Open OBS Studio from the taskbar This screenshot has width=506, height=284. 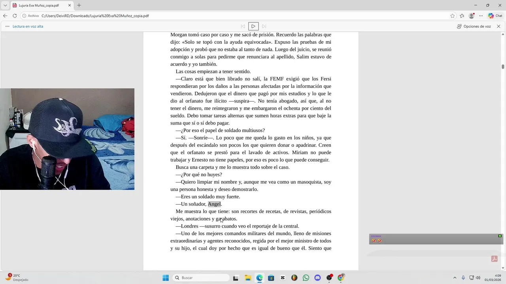click(x=329, y=278)
